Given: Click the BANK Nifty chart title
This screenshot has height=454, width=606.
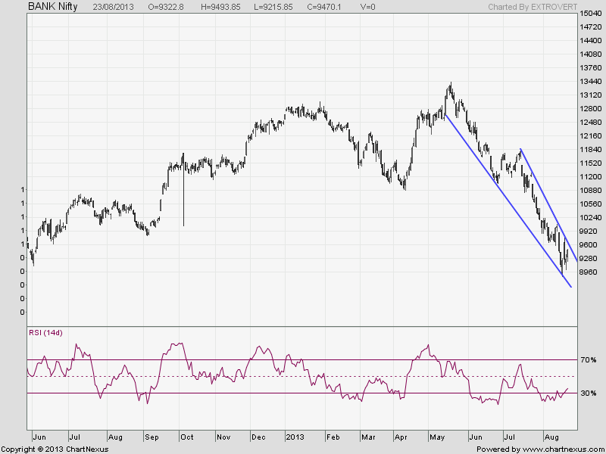Looking at the screenshot, I should pos(52,6).
